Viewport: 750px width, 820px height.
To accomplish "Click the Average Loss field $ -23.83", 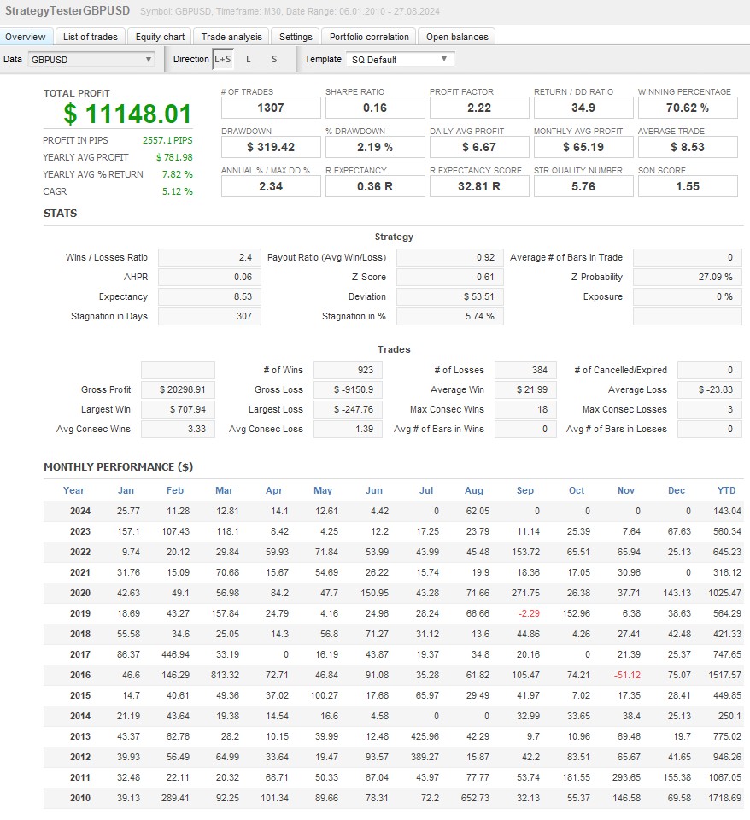I will coord(710,390).
